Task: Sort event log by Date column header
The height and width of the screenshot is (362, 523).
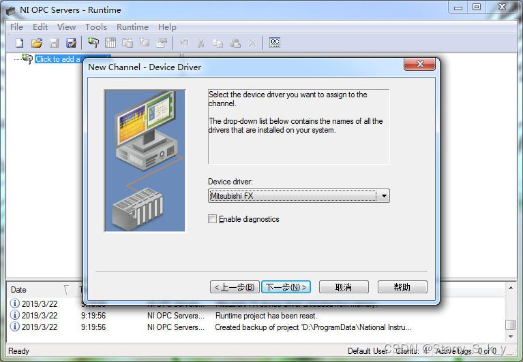Action: click(40, 290)
